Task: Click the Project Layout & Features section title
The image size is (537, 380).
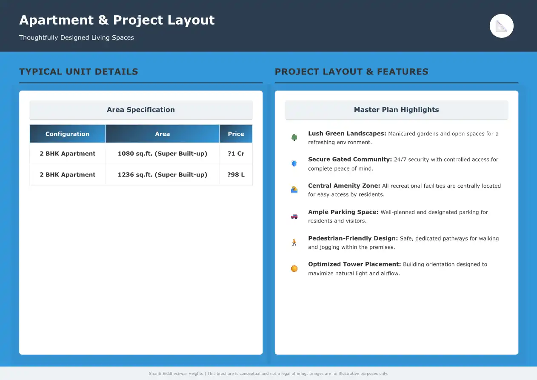Action: 351,71
